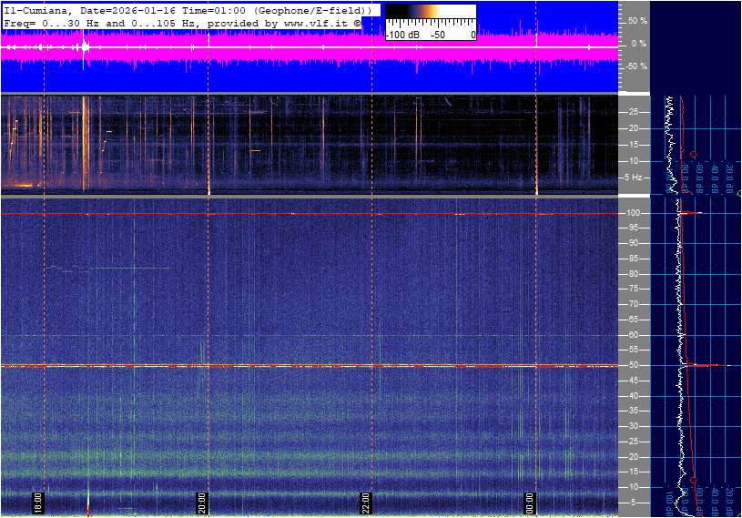Screen dimensions: 742x518
Task: Click the 25 Hz tick on geophone scale
Action: pyautogui.click(x=633, y=112)
